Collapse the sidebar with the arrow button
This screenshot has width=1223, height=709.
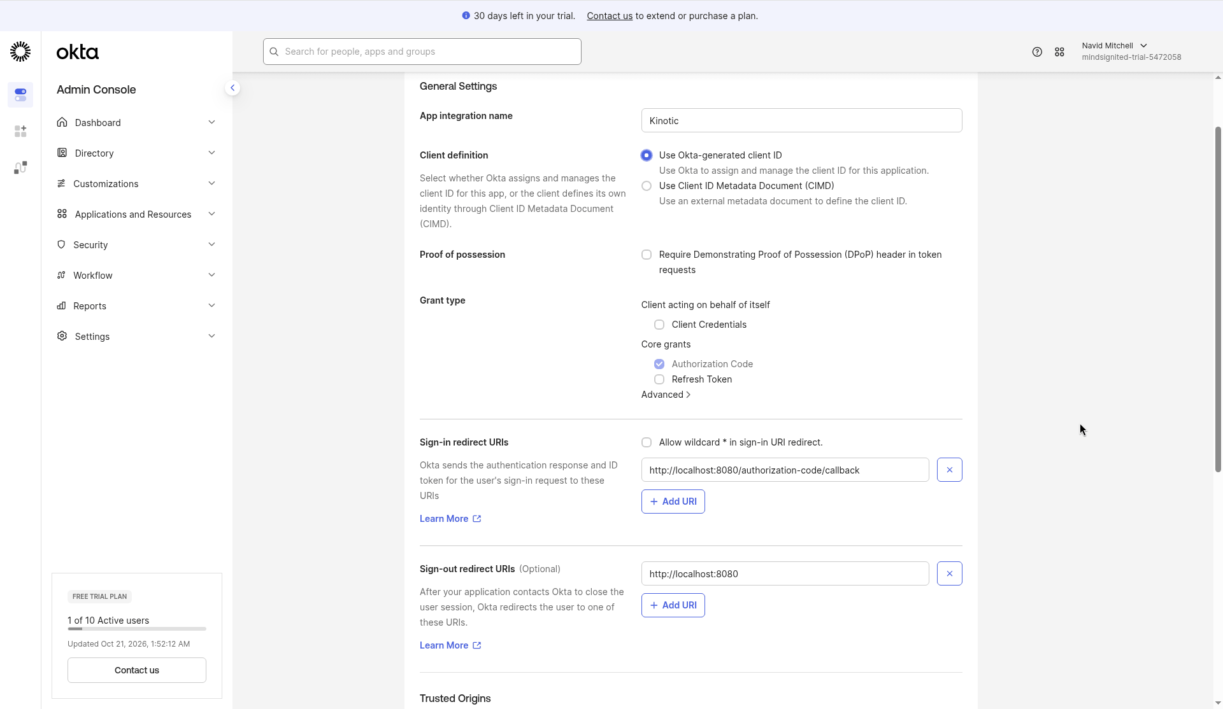(232, 88)
